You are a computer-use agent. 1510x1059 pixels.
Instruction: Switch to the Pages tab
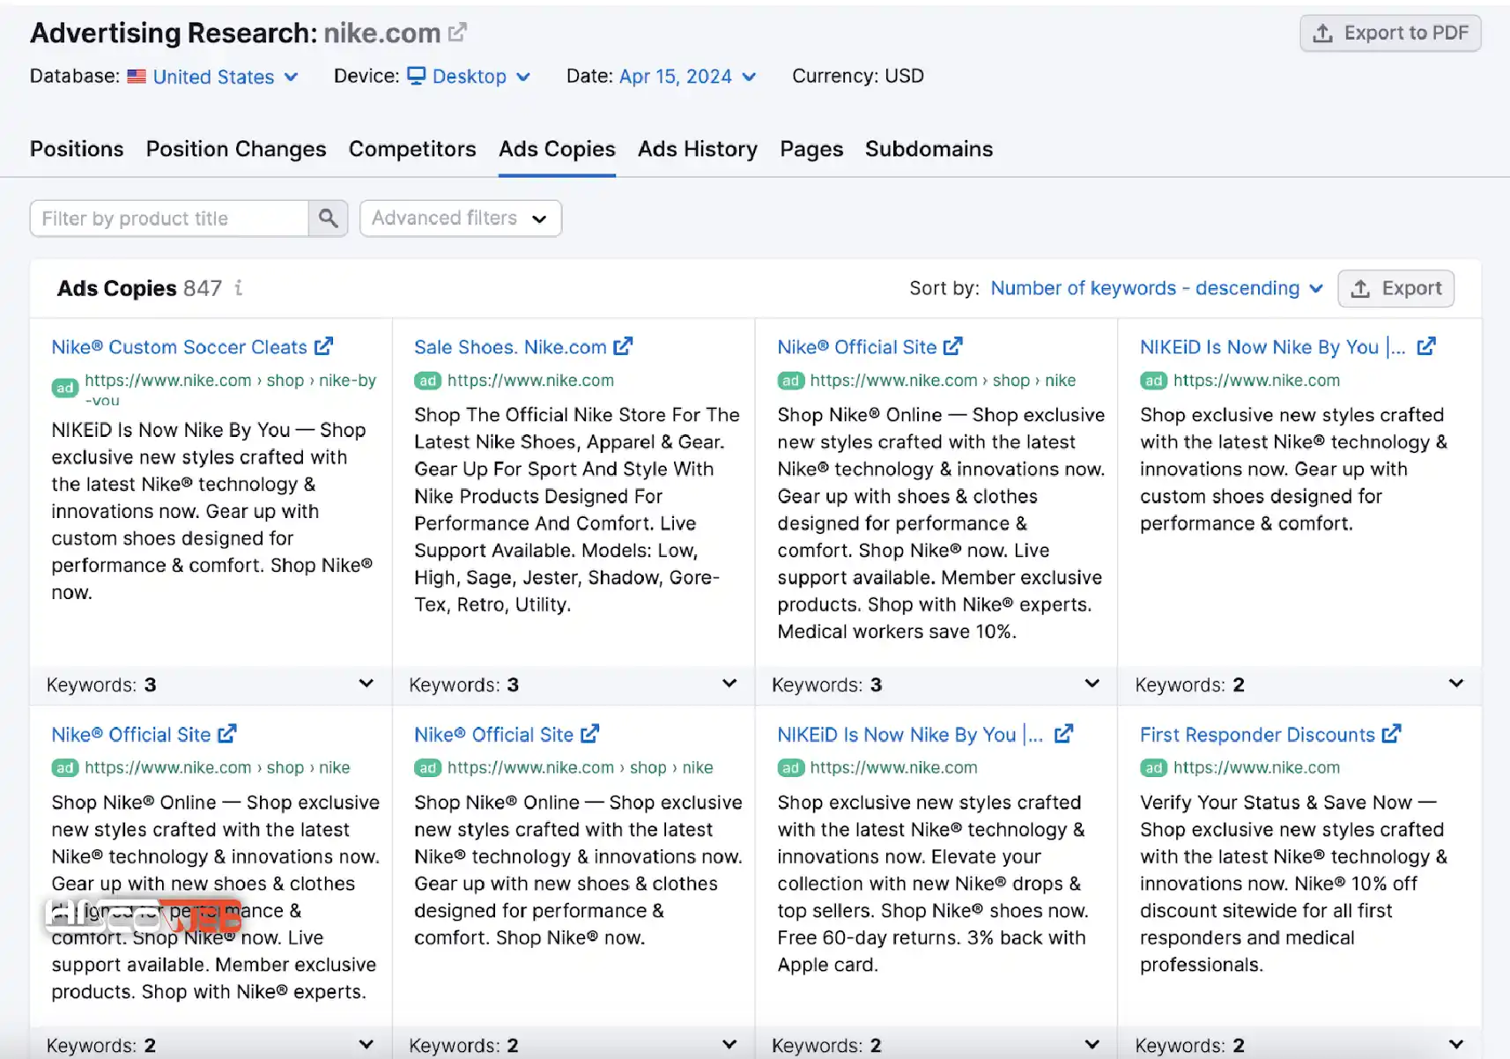click(x=811, y=149)
